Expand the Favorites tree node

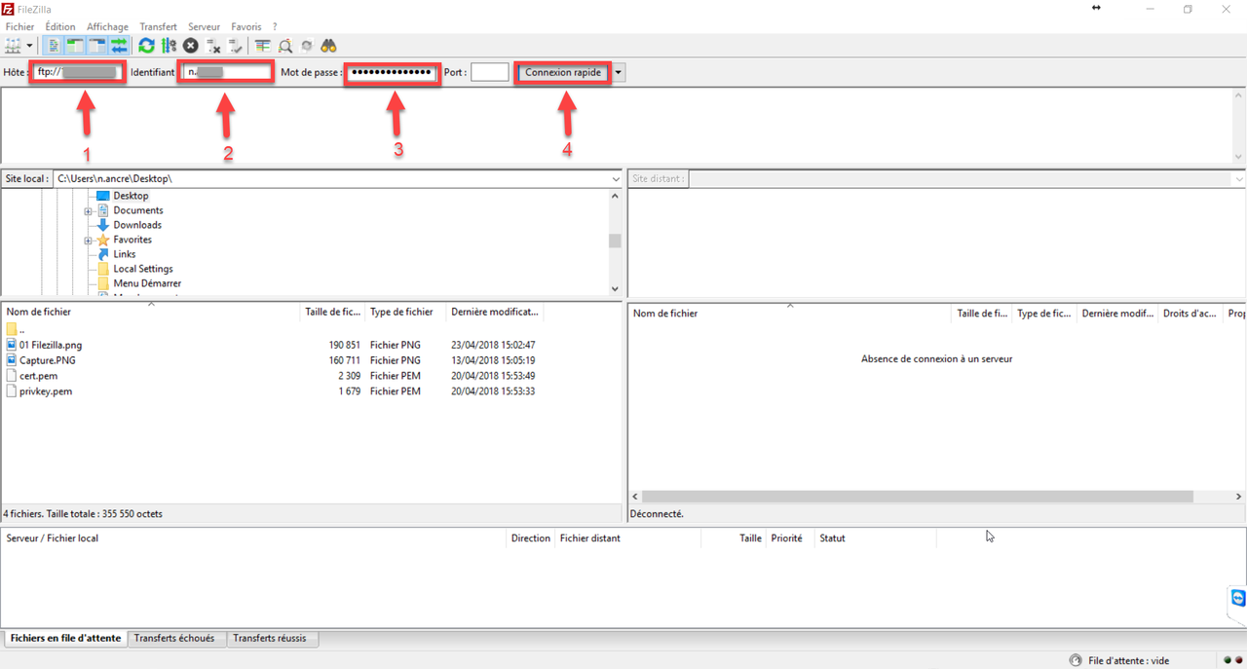click(88, 241)
